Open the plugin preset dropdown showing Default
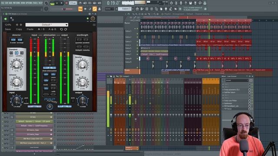Viewport: 278px width, 156px height. point(46,25)
